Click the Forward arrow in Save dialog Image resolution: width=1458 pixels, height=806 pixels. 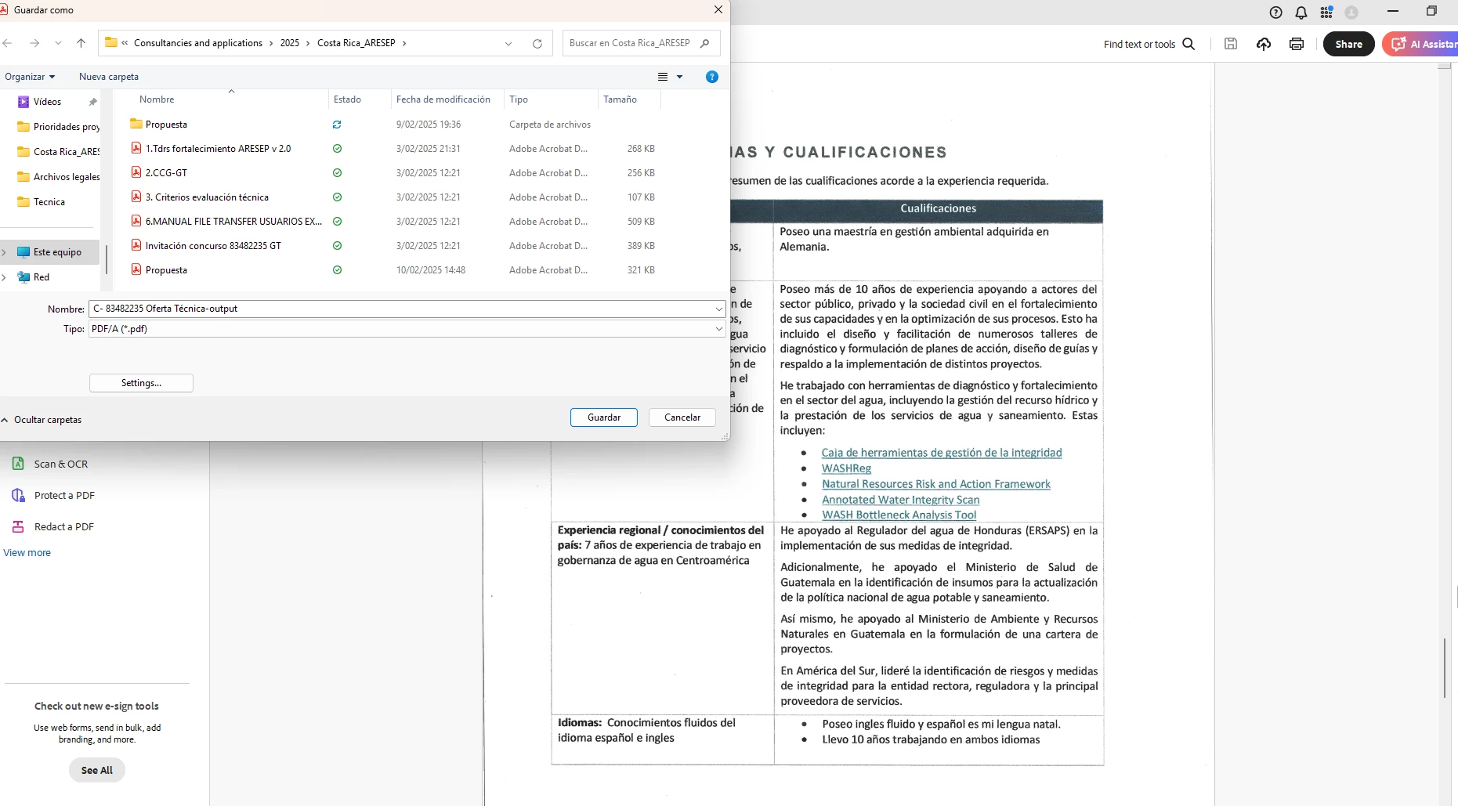pyautogui.click(x=34, y=43)
